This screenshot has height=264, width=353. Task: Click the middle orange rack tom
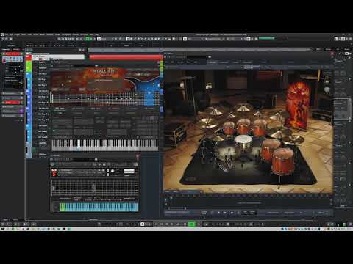point(244,125)
